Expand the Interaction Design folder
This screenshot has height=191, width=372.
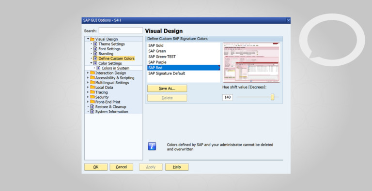point(88,73)
